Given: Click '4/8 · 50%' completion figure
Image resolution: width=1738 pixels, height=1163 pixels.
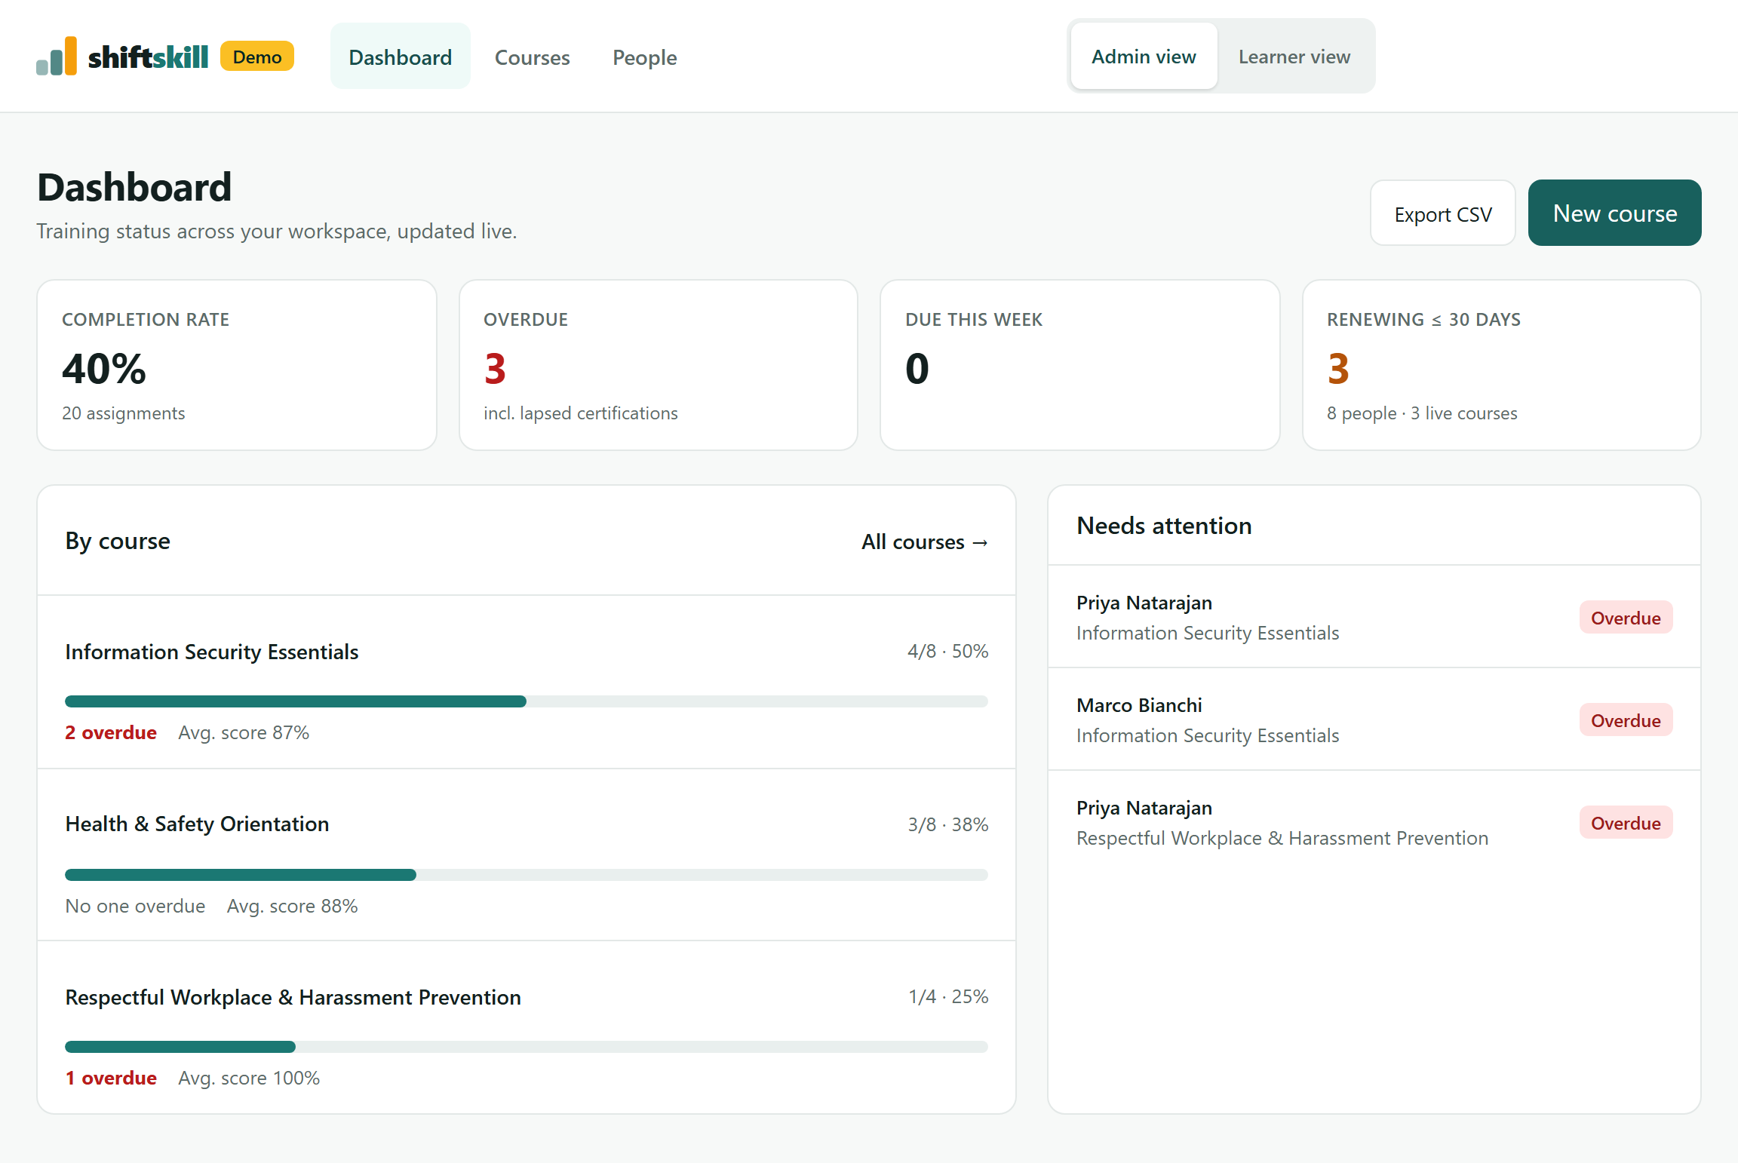Looking at the screenshot, I should 947,651.
